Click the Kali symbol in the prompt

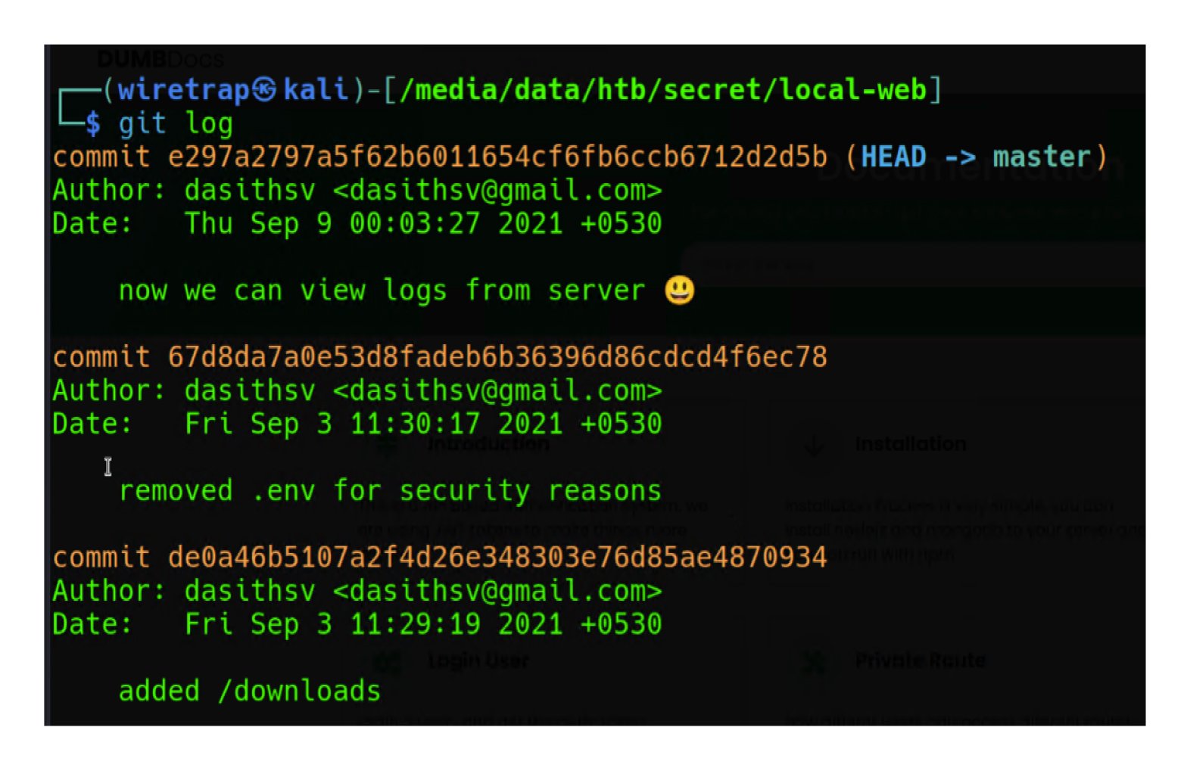coord(264,90)
